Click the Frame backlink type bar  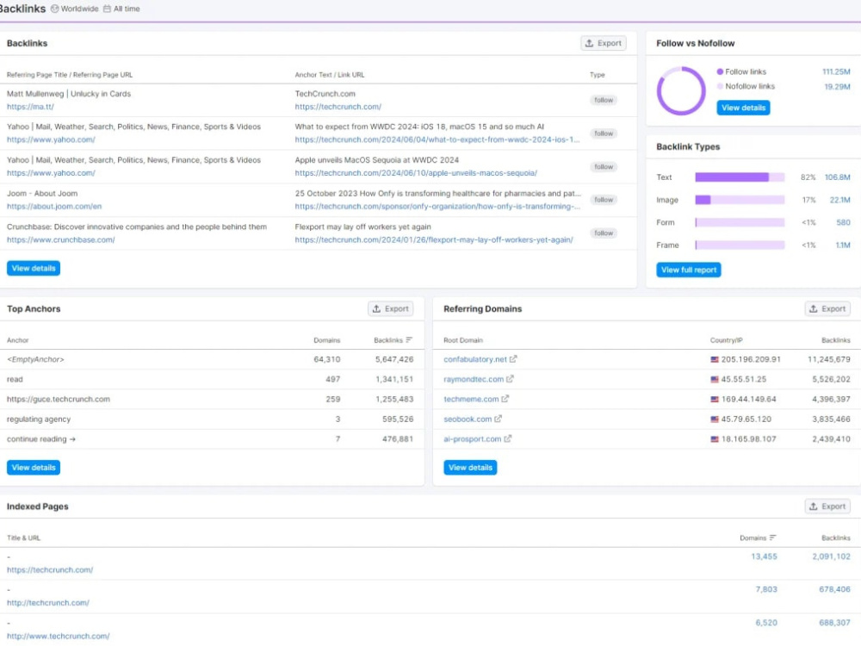coord(740,245)
